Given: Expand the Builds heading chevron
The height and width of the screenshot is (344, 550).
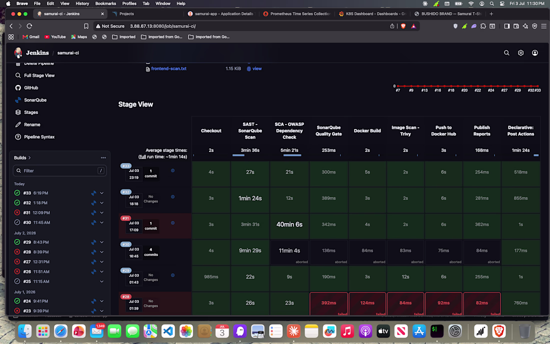Looking at the screenshot, I should (x=30, y=158).
